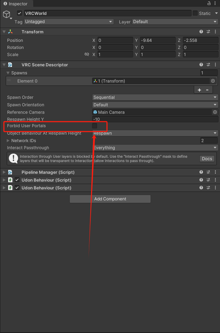Click the Element 0 Transform object field
This screenshot has width=220, height=333.
[x=151, y=81]
